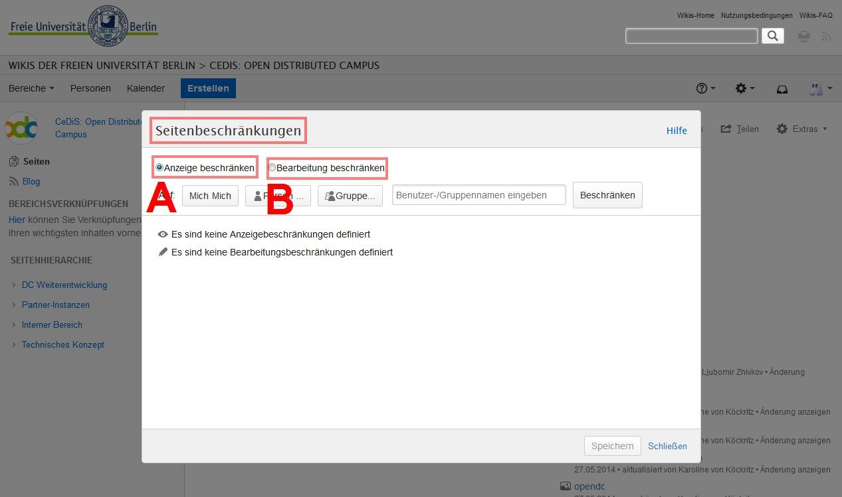Expand Technisches Konzept tree node
Screen dimensions: 842x497
15,345
